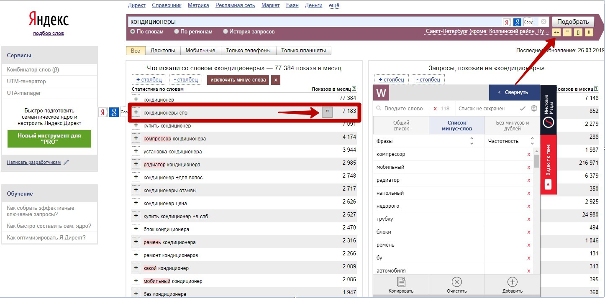Click the plus next to "радиатор кондиционера"

click(x=136, y=164)
